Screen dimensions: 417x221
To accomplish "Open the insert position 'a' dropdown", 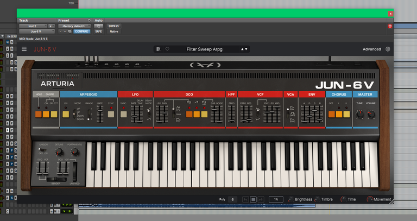I will [x=52, y=26].
